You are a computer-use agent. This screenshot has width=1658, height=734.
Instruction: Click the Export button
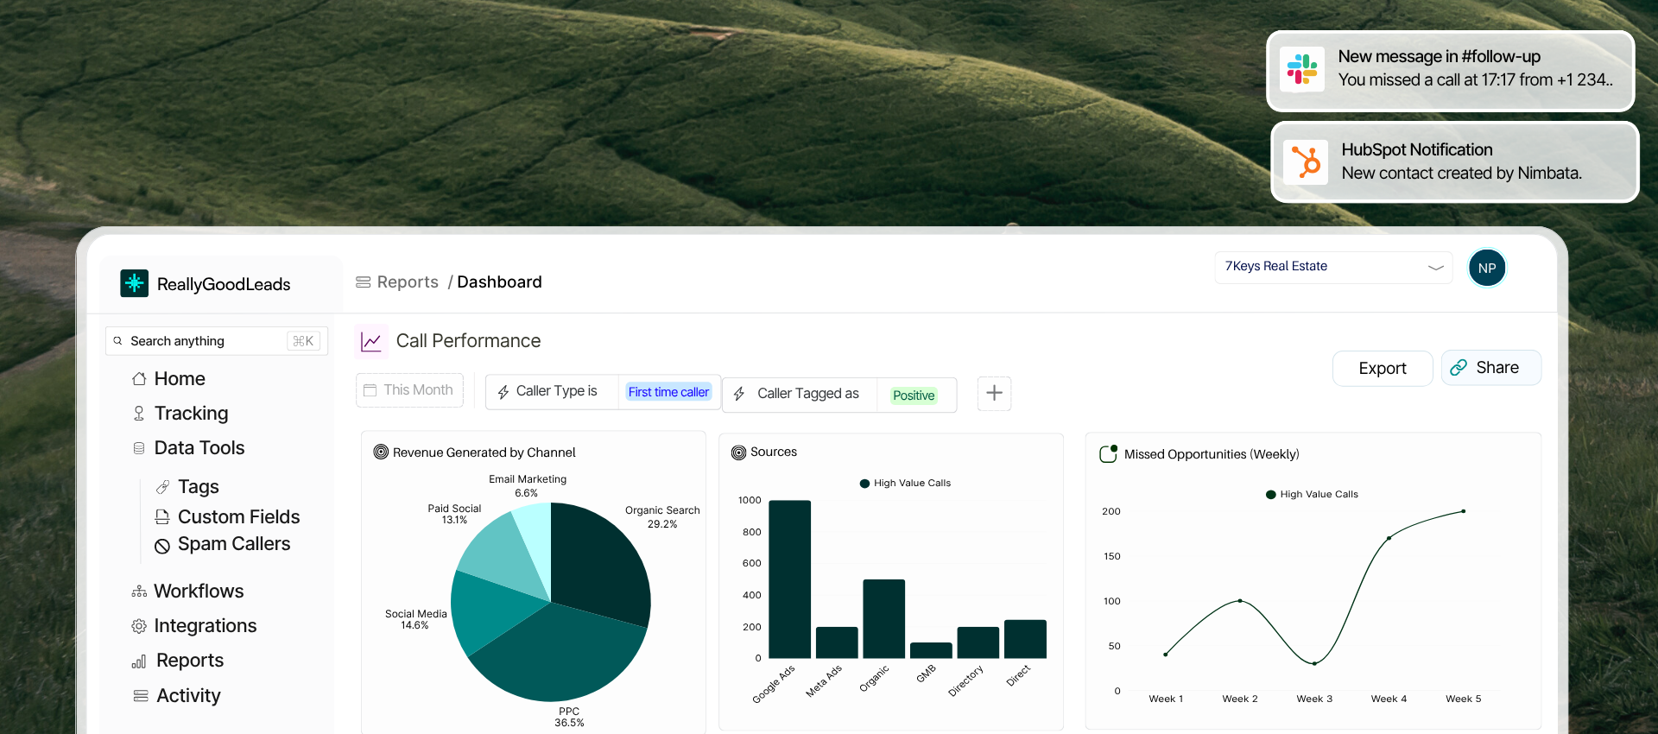point(1382,369)
